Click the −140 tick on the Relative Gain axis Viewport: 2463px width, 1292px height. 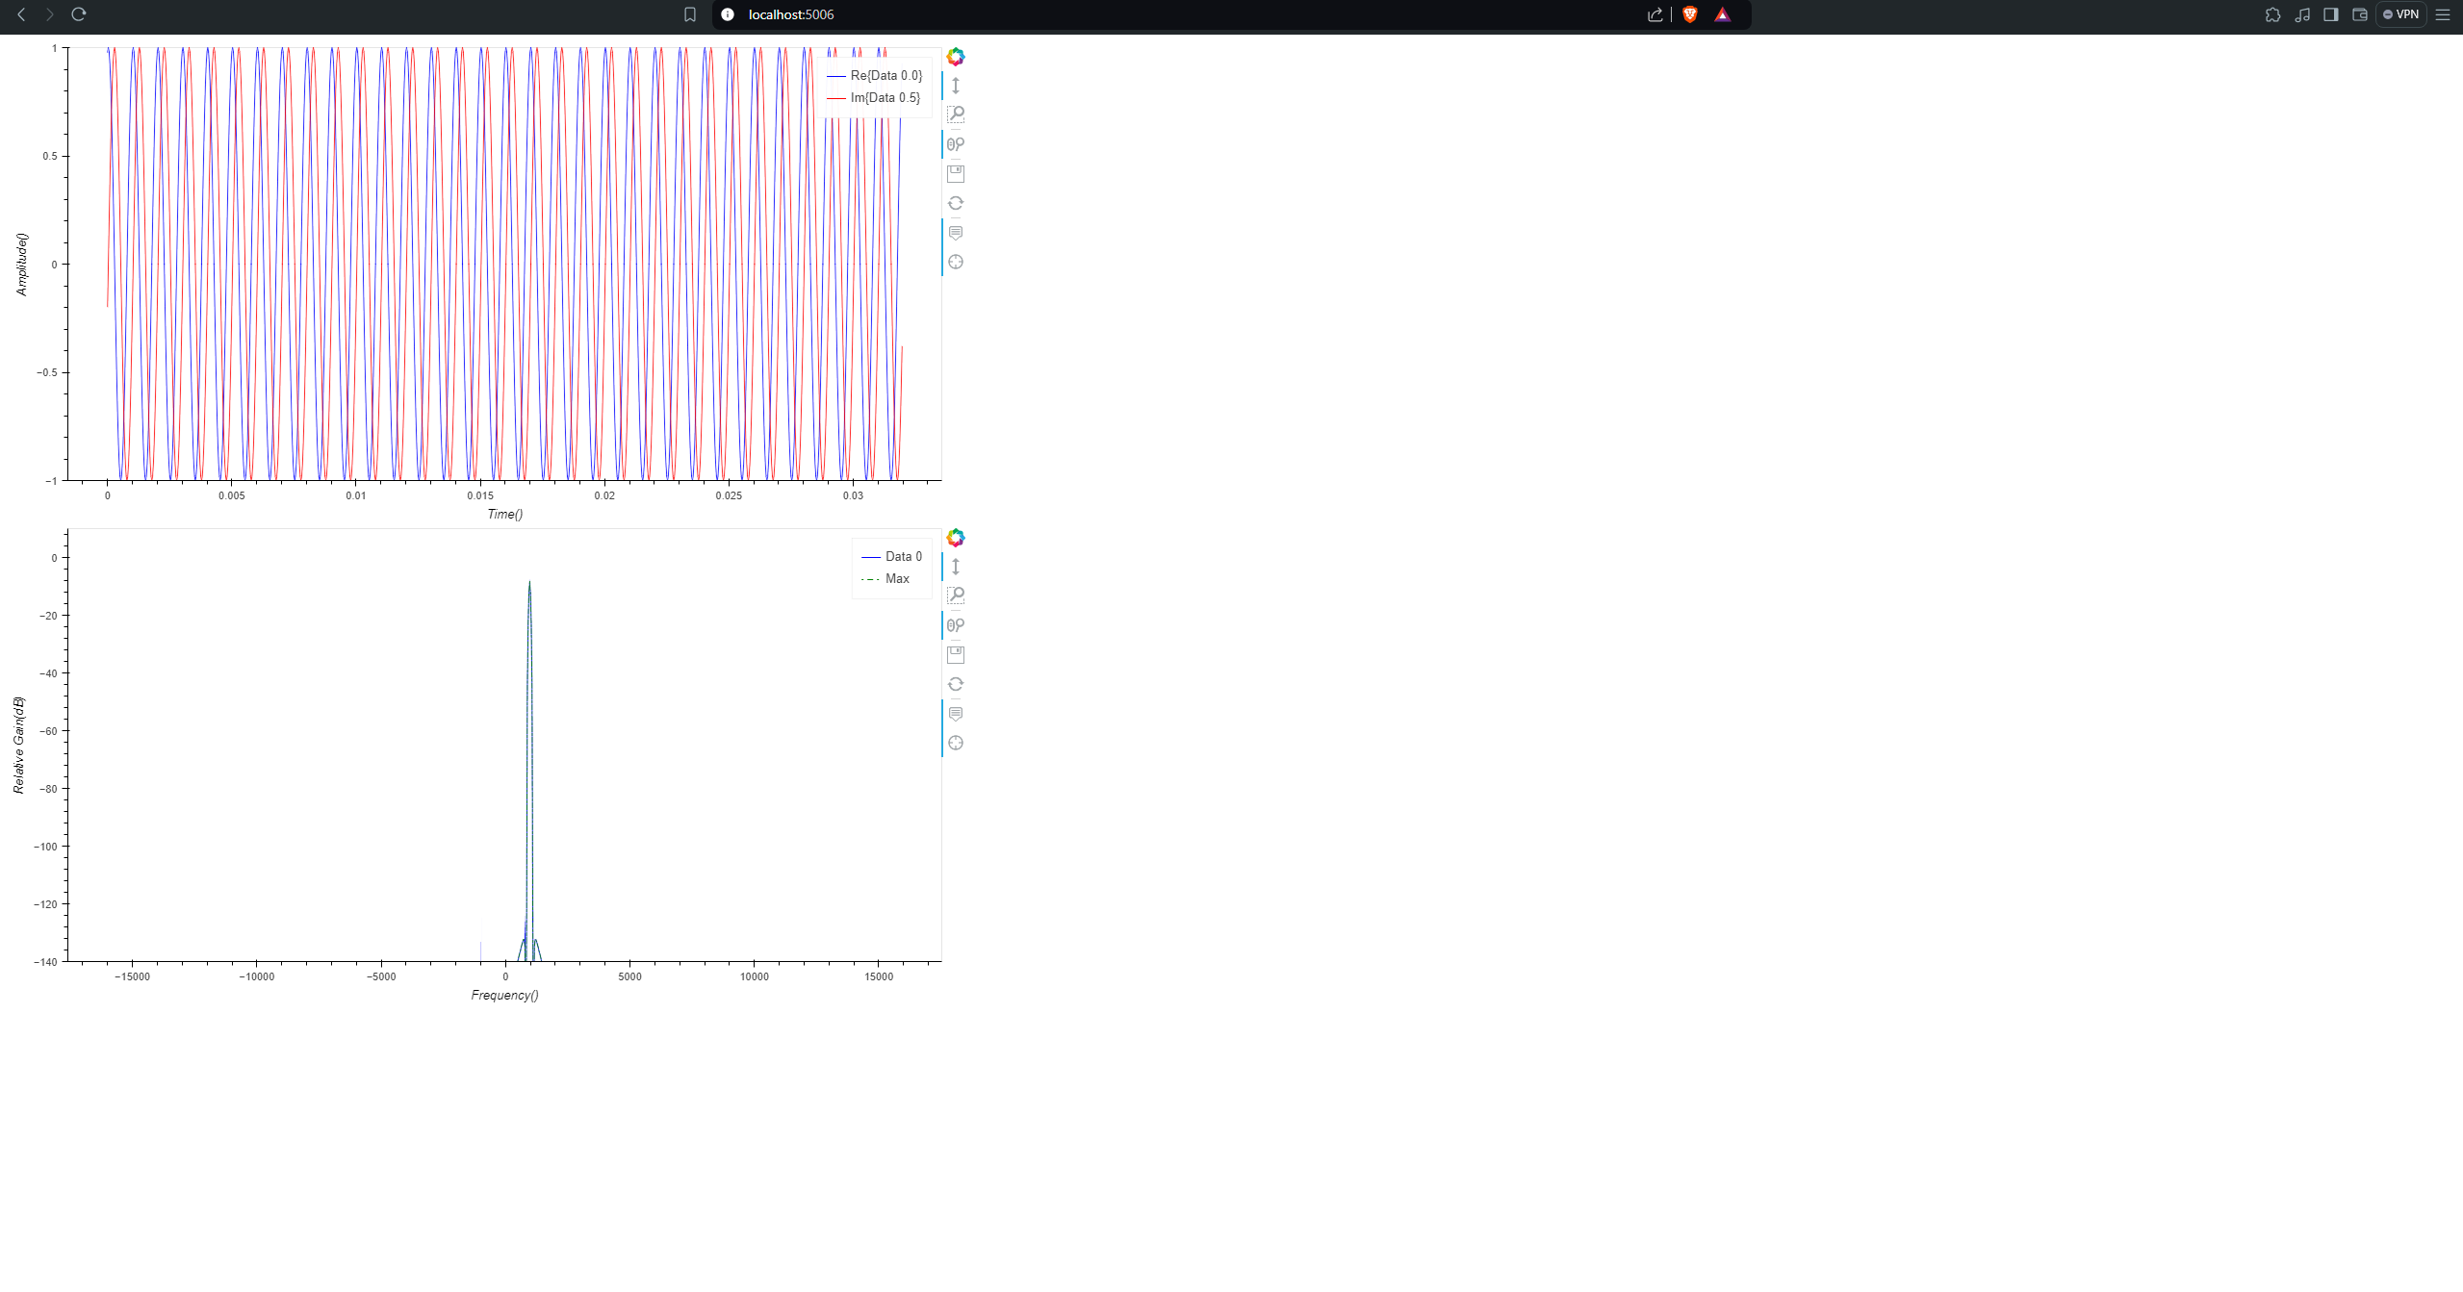coord(45,962)
